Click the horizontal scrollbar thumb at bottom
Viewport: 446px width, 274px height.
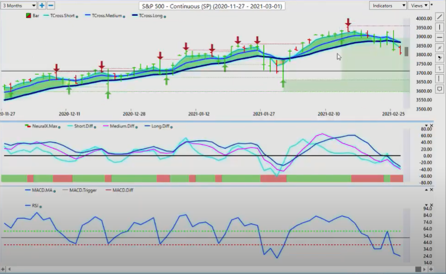coord(418,269)
